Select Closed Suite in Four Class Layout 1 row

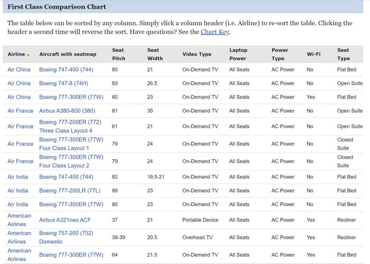coord(345,144)
